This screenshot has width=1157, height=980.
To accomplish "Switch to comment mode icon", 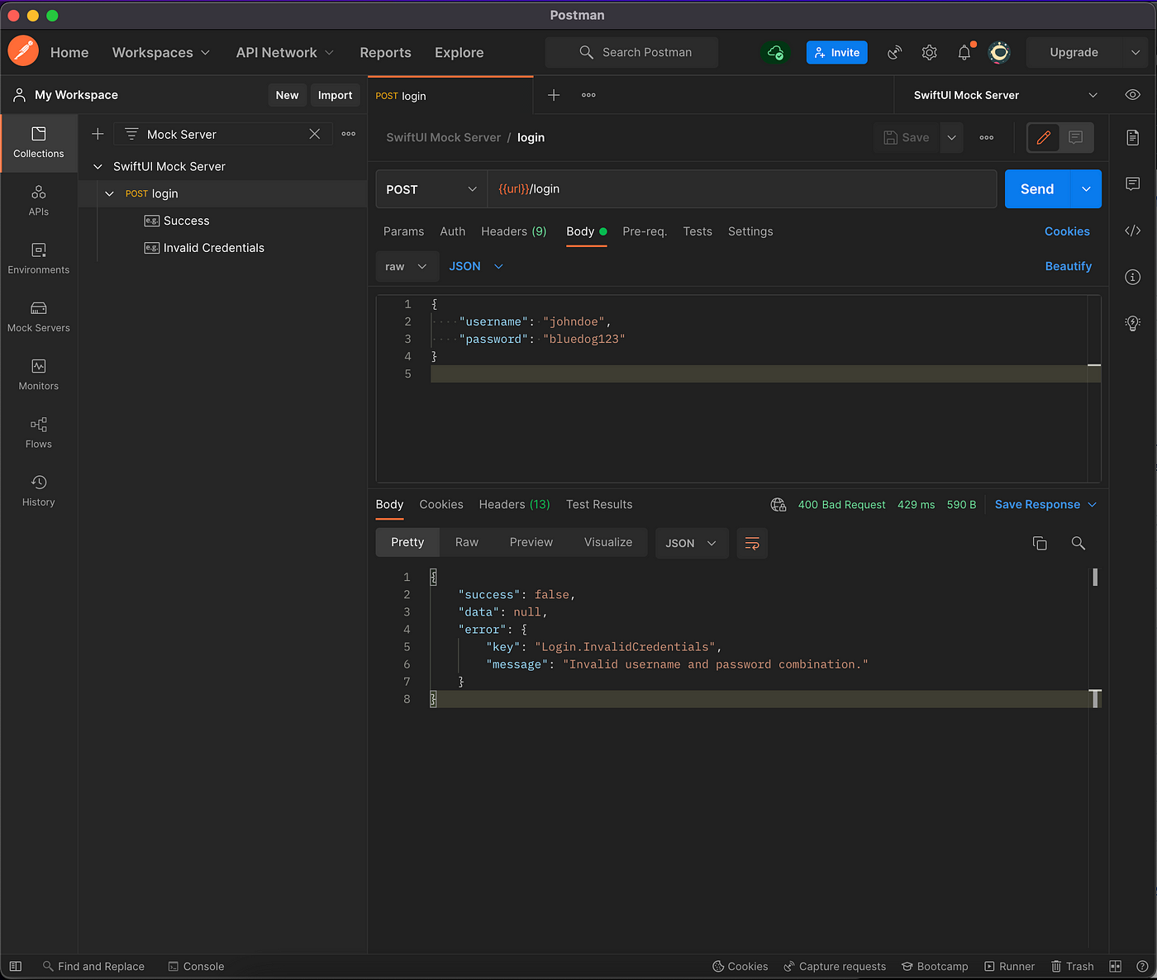I will [x=1076, y=137].
